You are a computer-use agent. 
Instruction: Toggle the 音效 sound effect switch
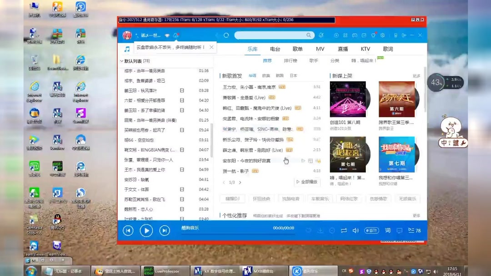(x=371, y=230)
